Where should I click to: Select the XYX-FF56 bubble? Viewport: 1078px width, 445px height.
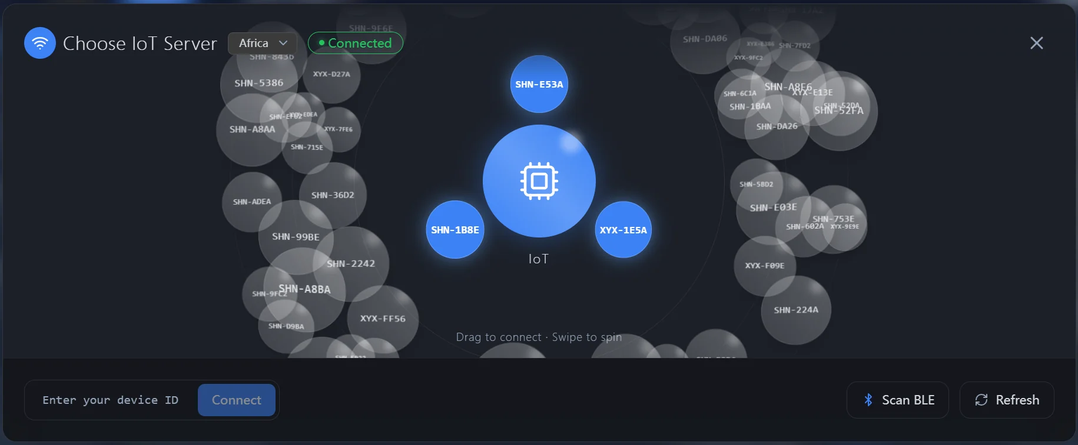tap(383, 319)
